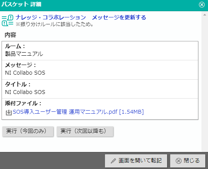Screen dimensions: 208x169
Task: Open the ナレッジ・コラボレーション メッセージを更新する link
Action: [x=81, y=17]
